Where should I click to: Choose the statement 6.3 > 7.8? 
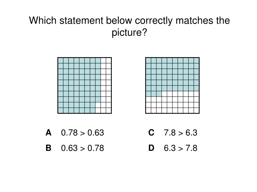[x=180, y=148]
